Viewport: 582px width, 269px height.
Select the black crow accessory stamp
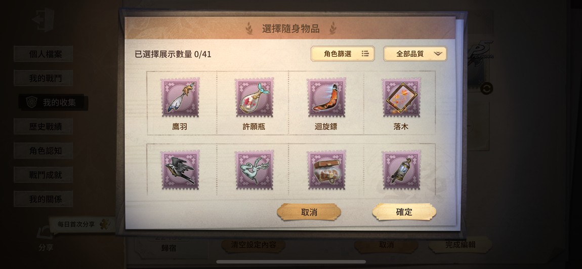(180, 170)
